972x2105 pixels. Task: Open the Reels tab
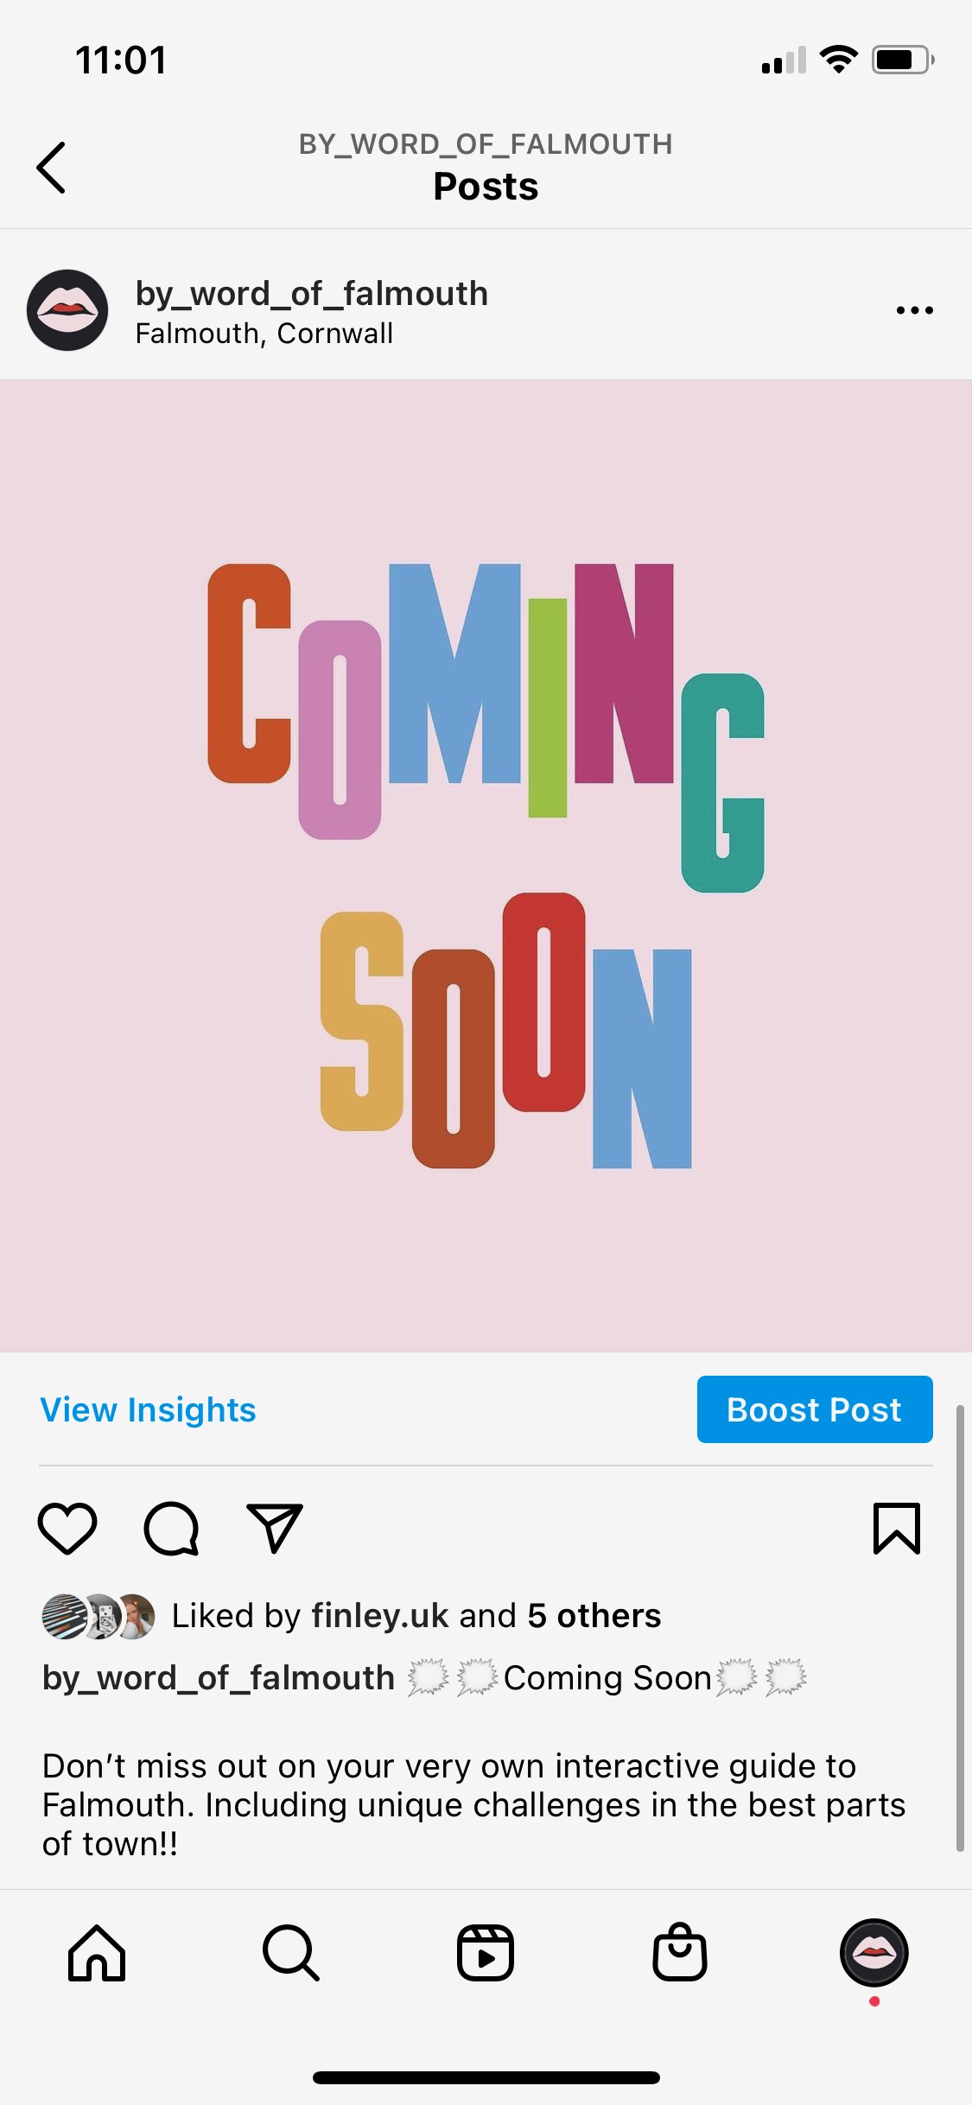pos(486,1953)
